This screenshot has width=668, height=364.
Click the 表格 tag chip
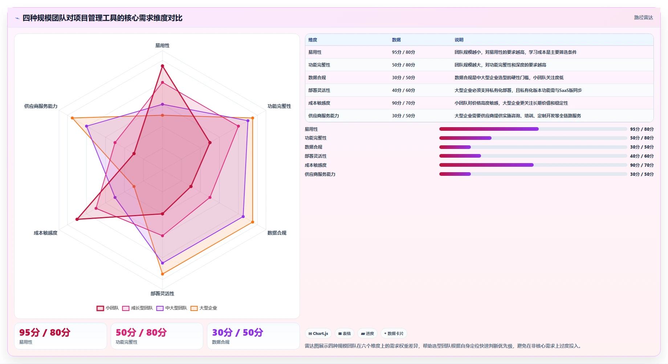pos(345,333)
